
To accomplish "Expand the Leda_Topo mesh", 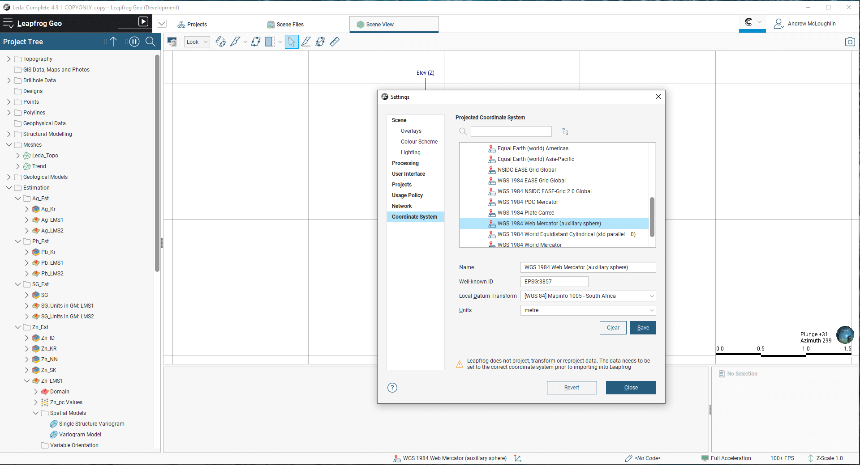I will [18, 156].
